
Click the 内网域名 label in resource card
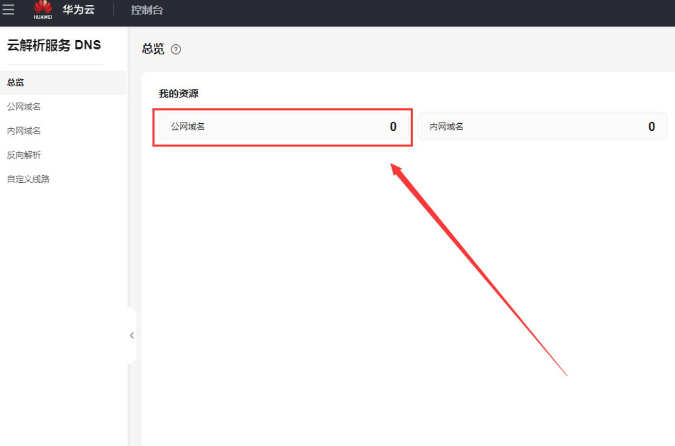coord(446,127)
